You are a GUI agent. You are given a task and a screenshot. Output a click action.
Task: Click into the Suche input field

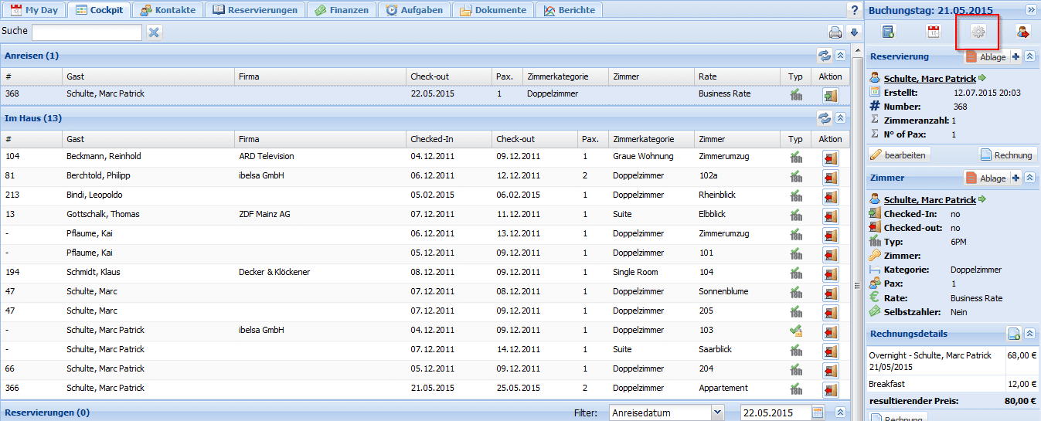[87, 32]
